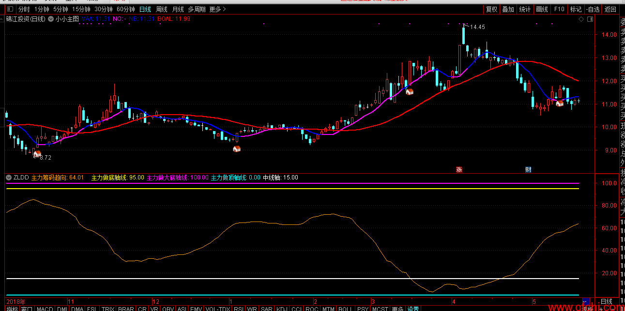The height and width of the screenshot is (311, 625).
Task: Click the house signal icon on the January candles
Action: (237, 149)
